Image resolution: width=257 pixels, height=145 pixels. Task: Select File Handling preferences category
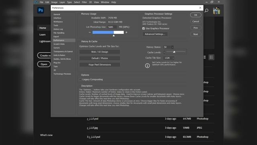tap(59, 33)
